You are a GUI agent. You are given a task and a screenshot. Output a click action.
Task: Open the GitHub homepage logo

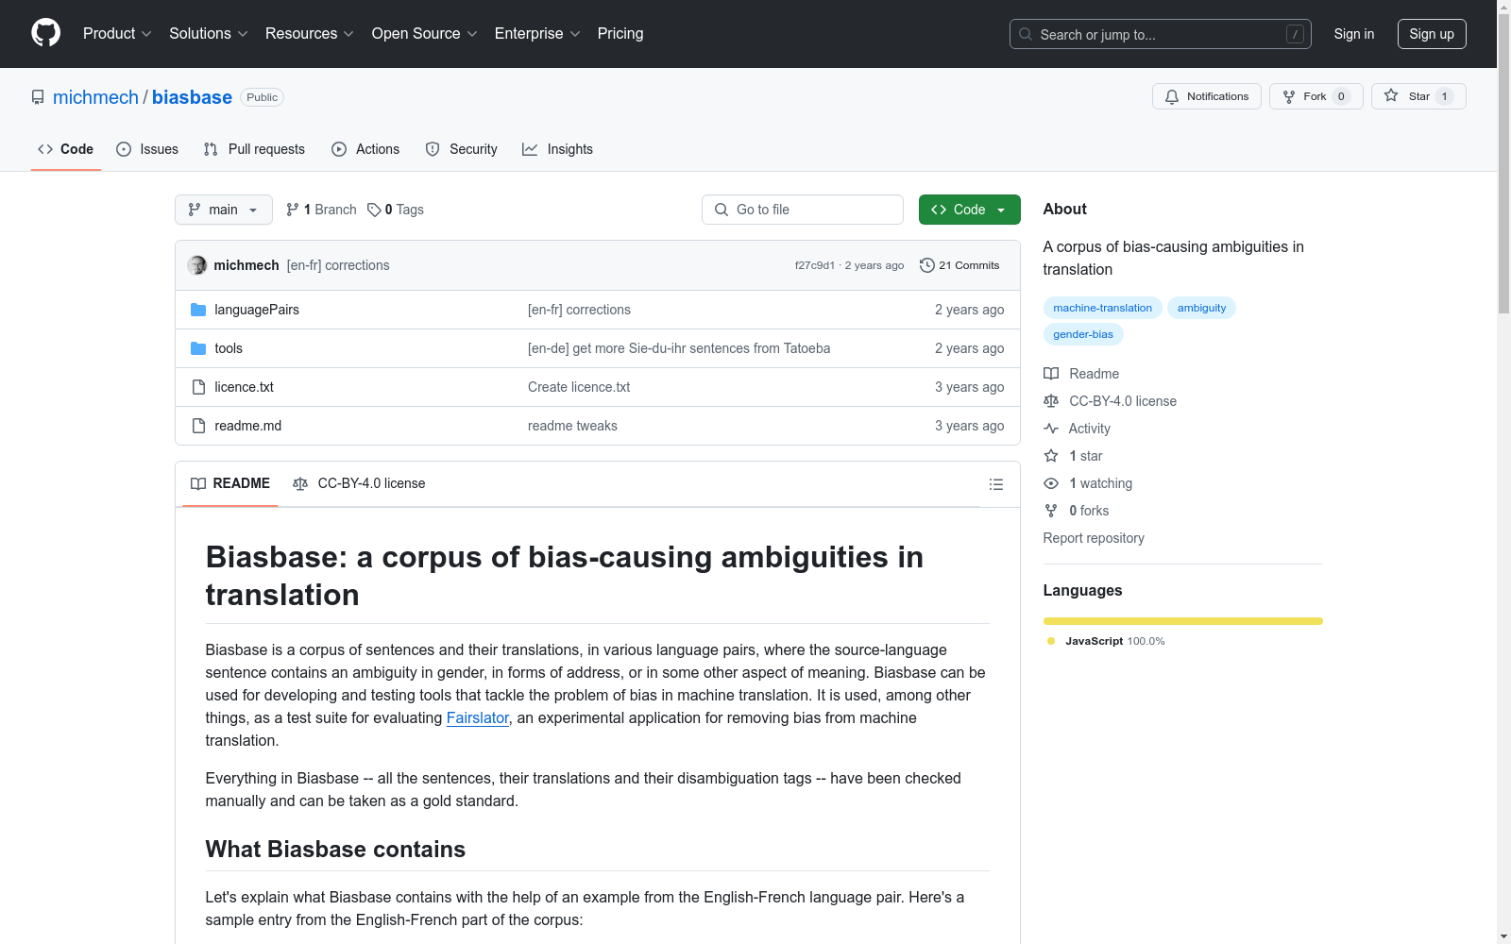tap(45, 33)
